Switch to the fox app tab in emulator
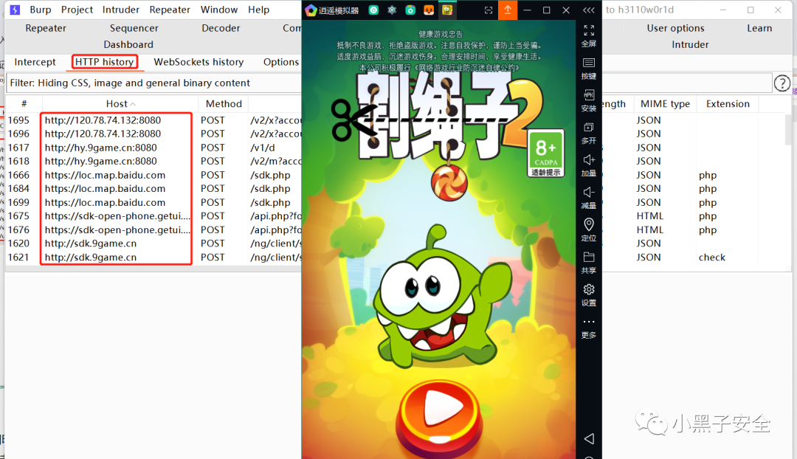797x459 pixels. 429,10
